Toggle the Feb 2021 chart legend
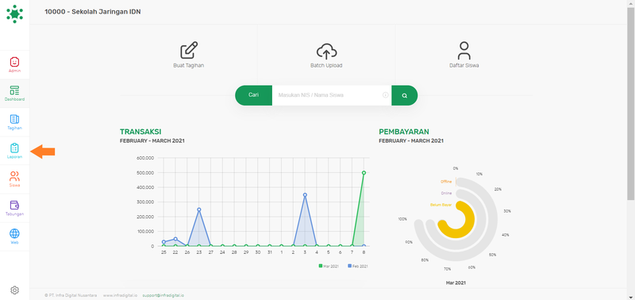Image resolution: width=635 pixels, height=300 pixels. point(358,266)
